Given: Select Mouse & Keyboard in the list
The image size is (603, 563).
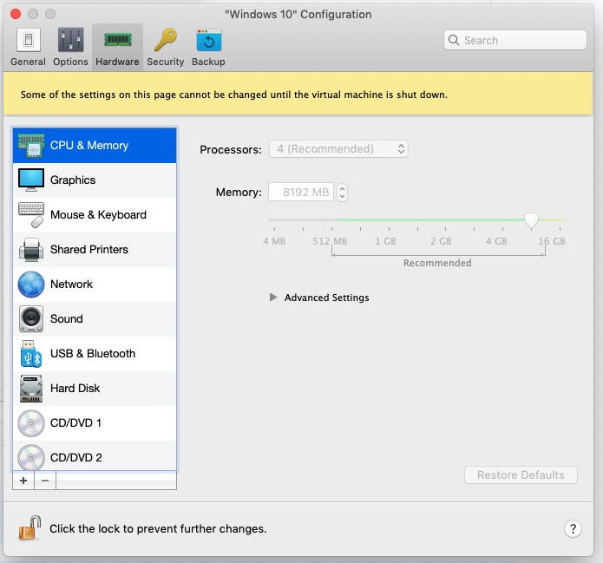Looking at the screenshot, I should (95, 215).
